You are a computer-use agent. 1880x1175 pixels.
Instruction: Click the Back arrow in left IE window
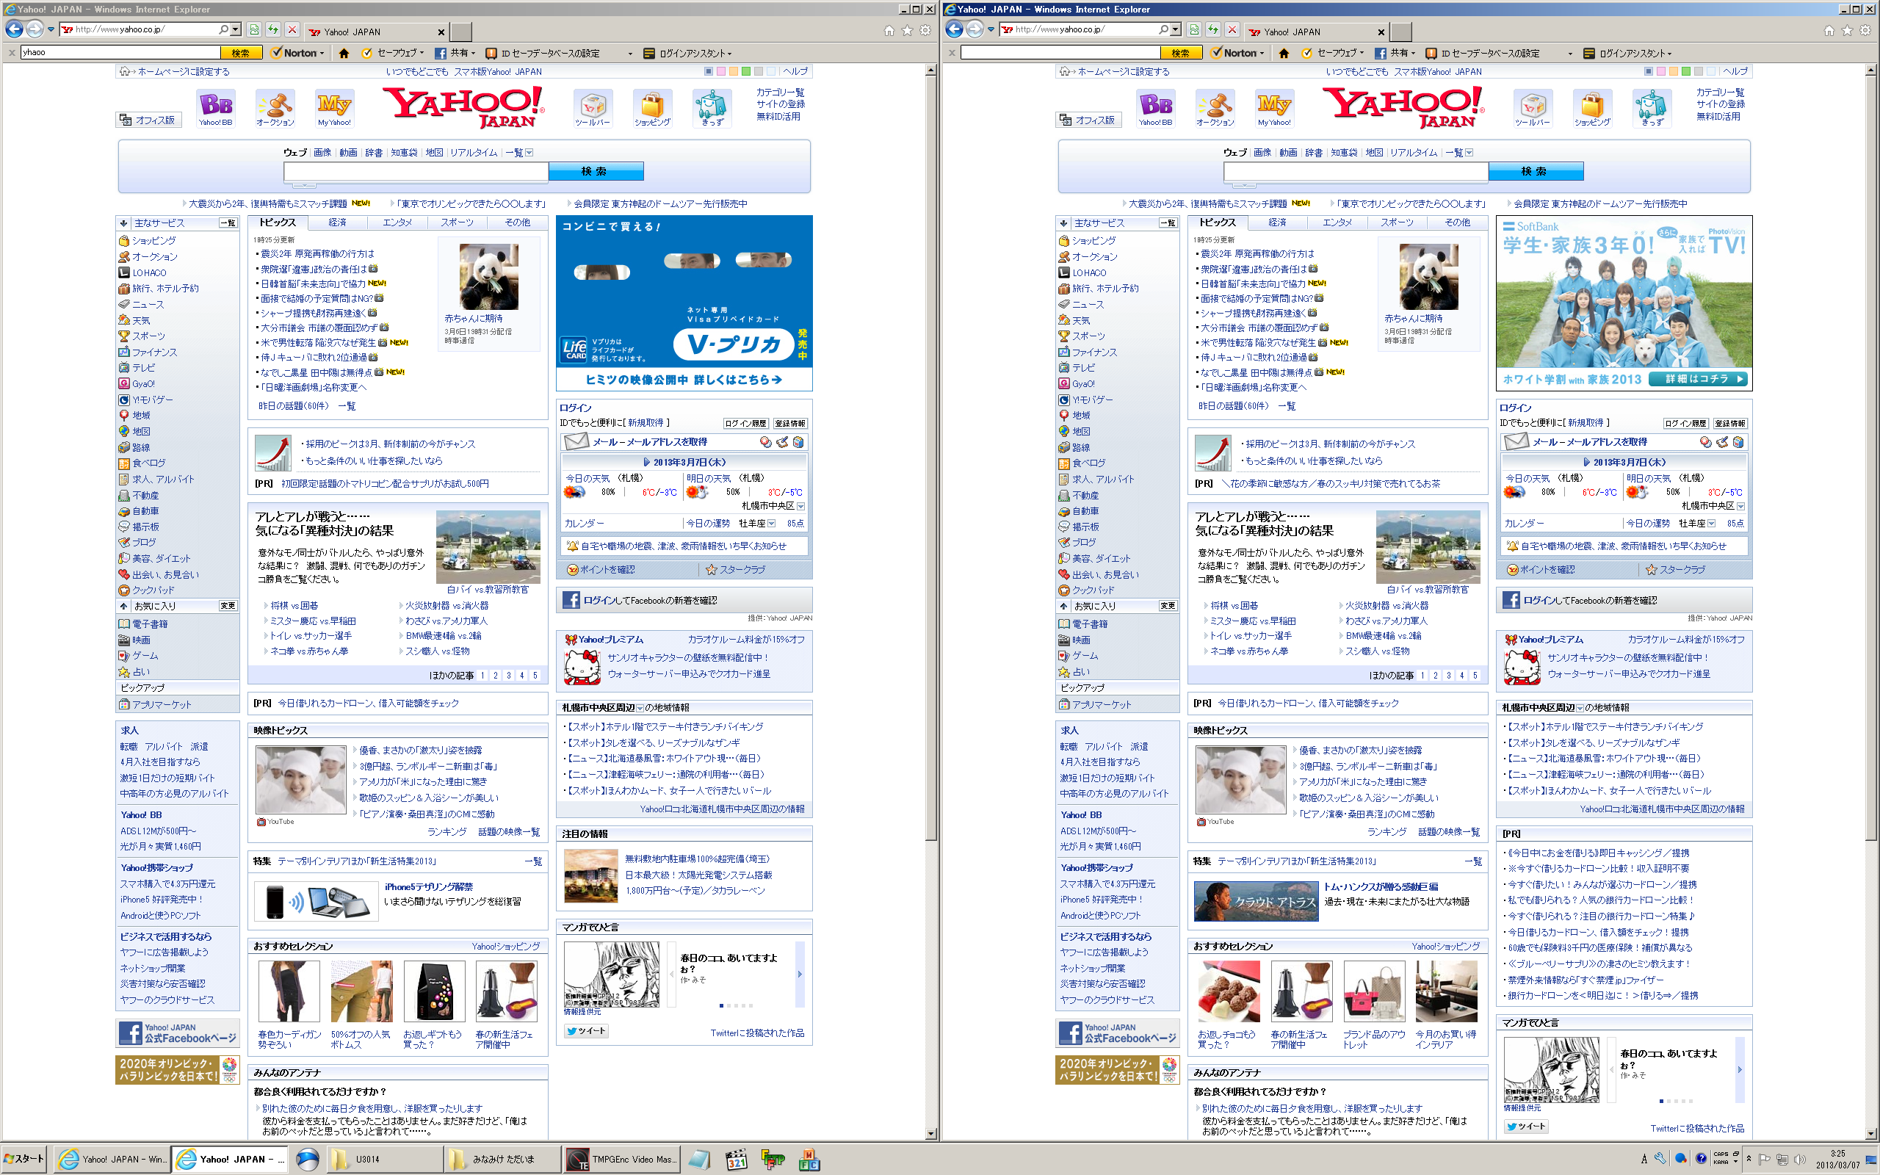[14, 29]
